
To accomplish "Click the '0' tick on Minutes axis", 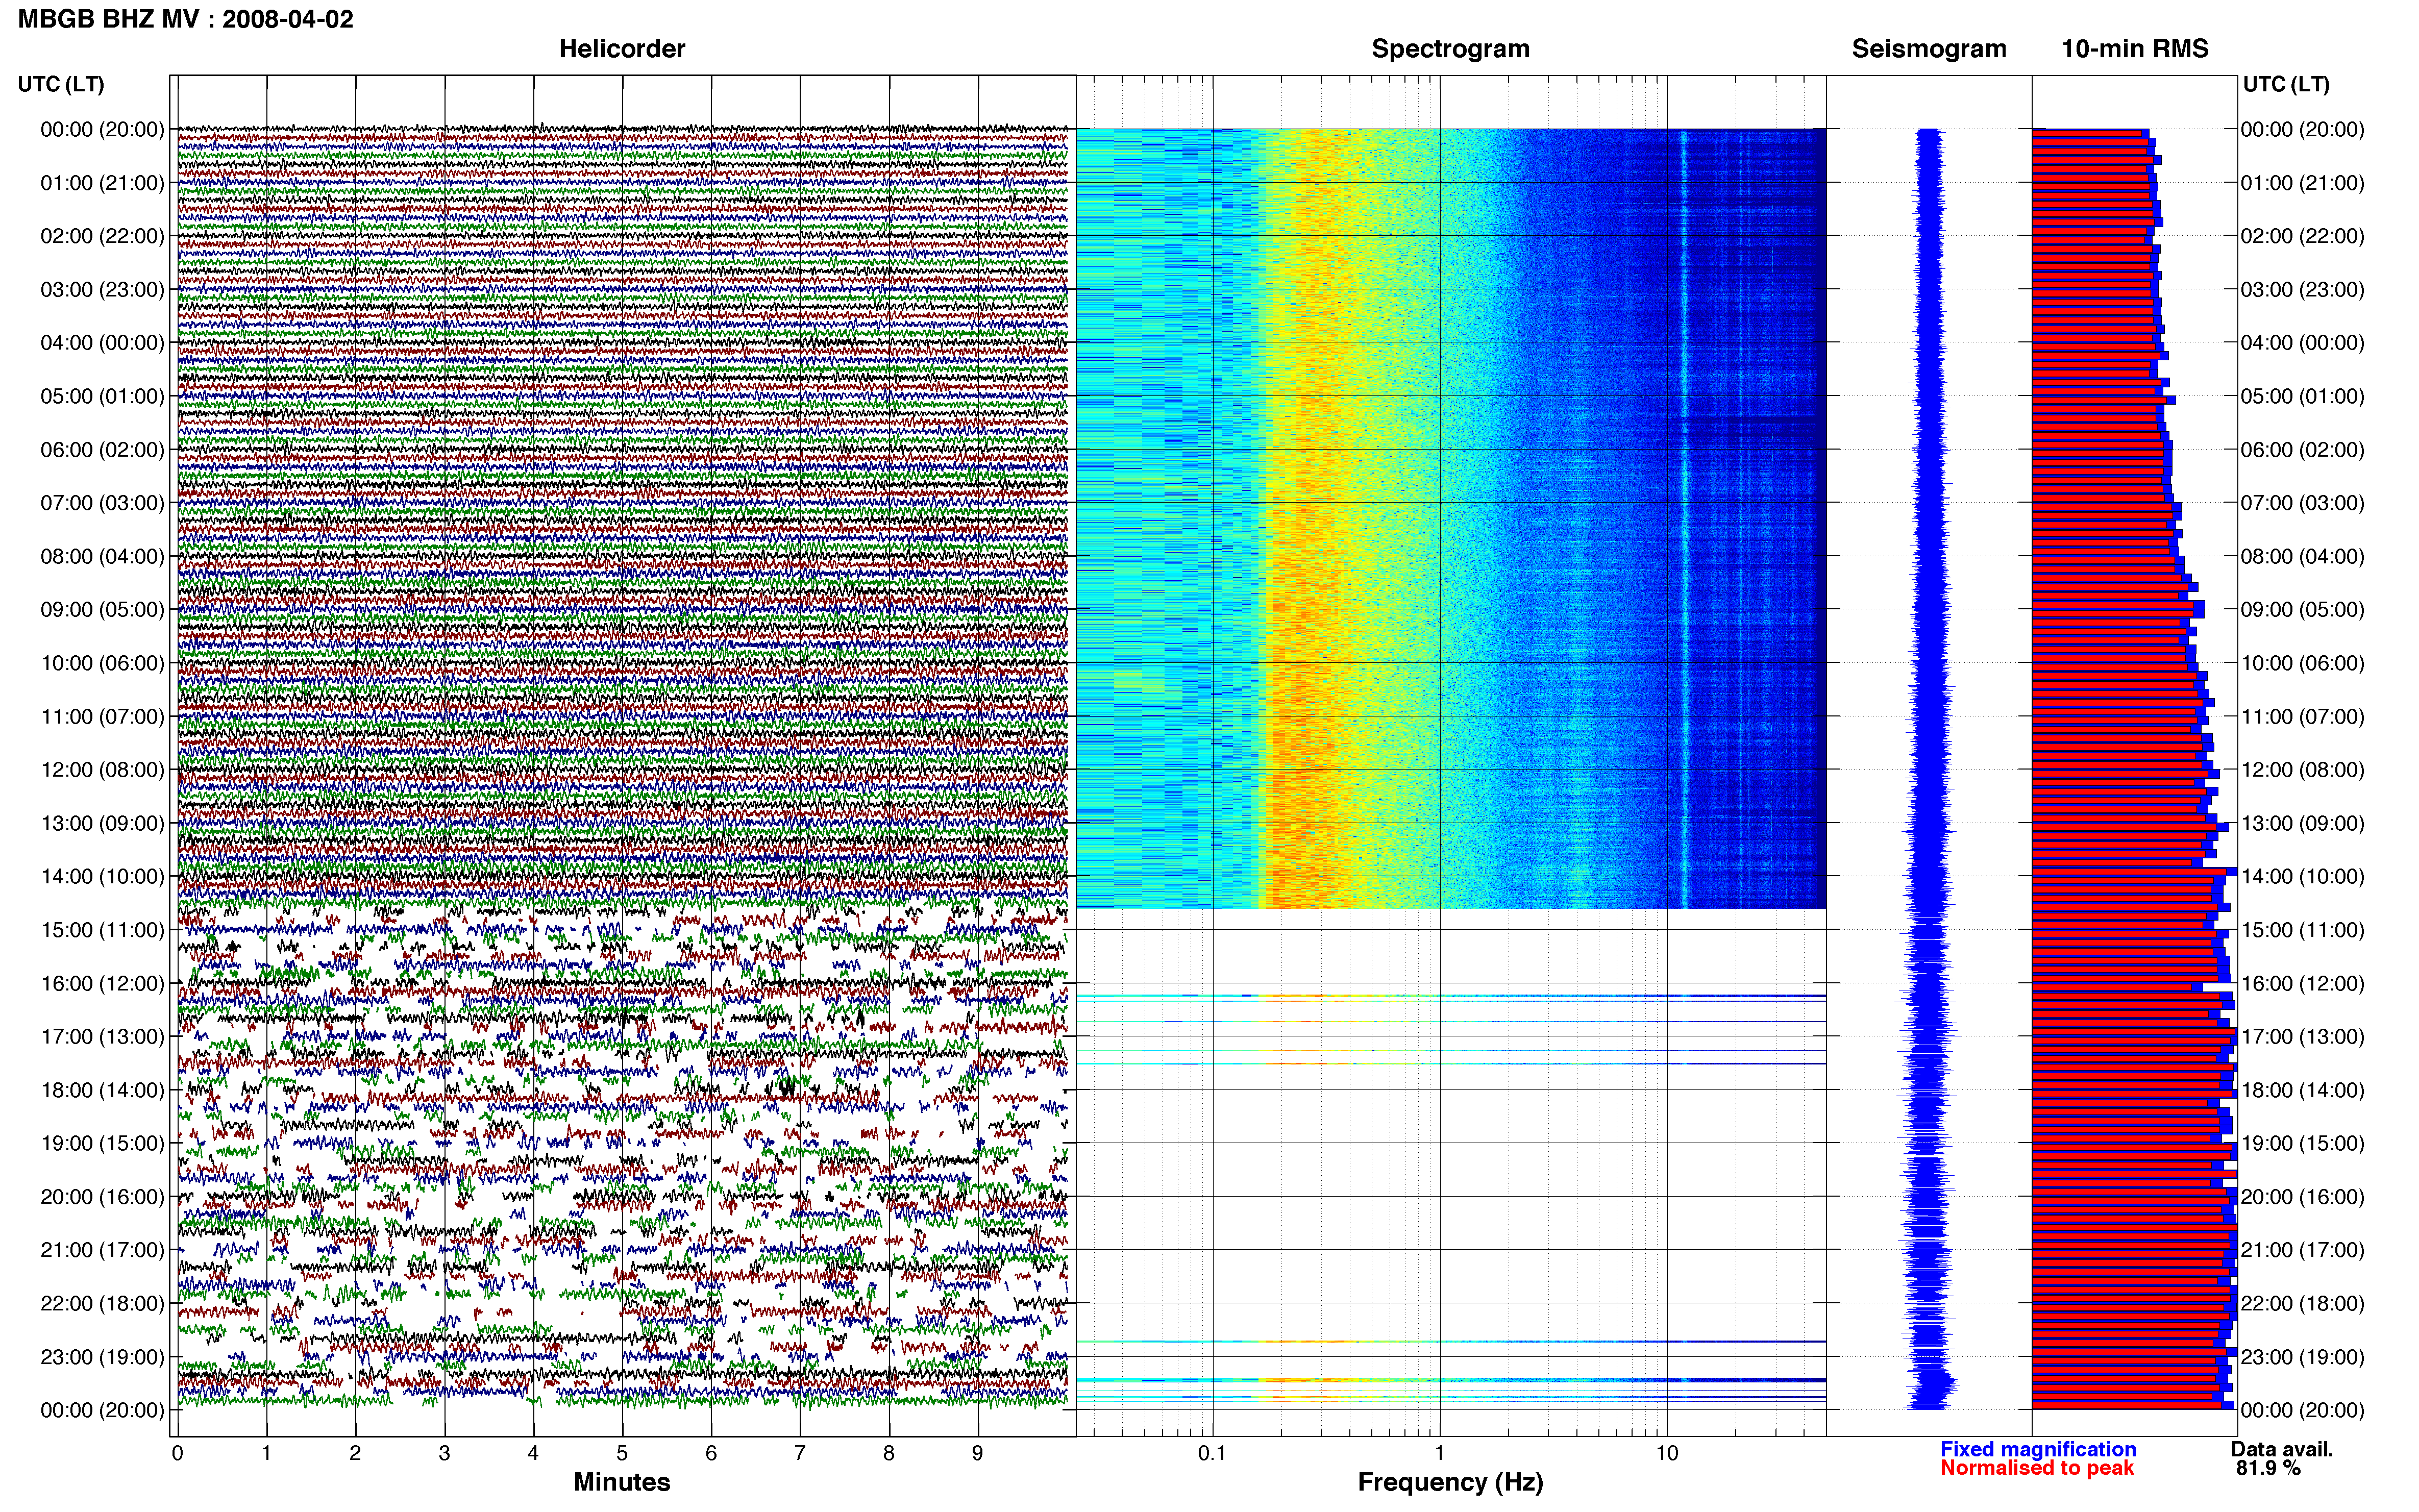I will [177, 1454].
